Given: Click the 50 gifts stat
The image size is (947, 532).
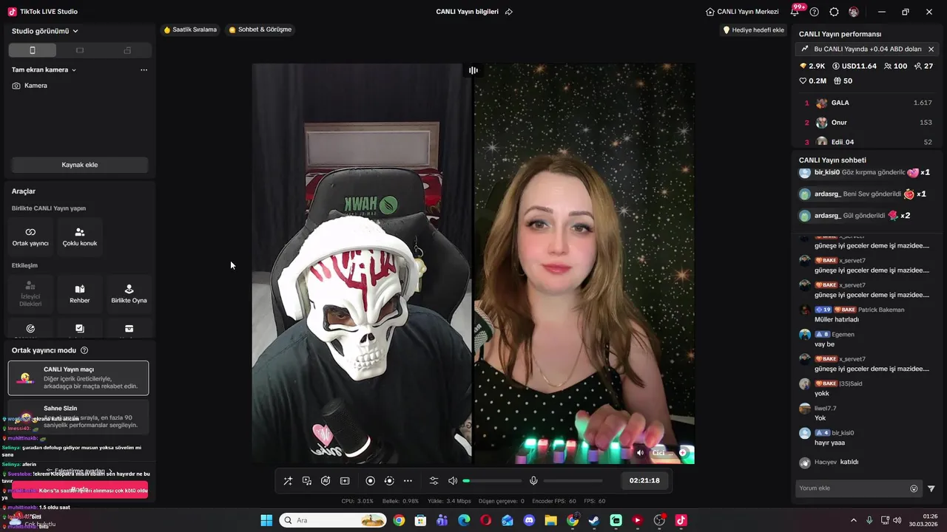Looking at the screenshot, I should pyautogui.click(x=843, y=81).
